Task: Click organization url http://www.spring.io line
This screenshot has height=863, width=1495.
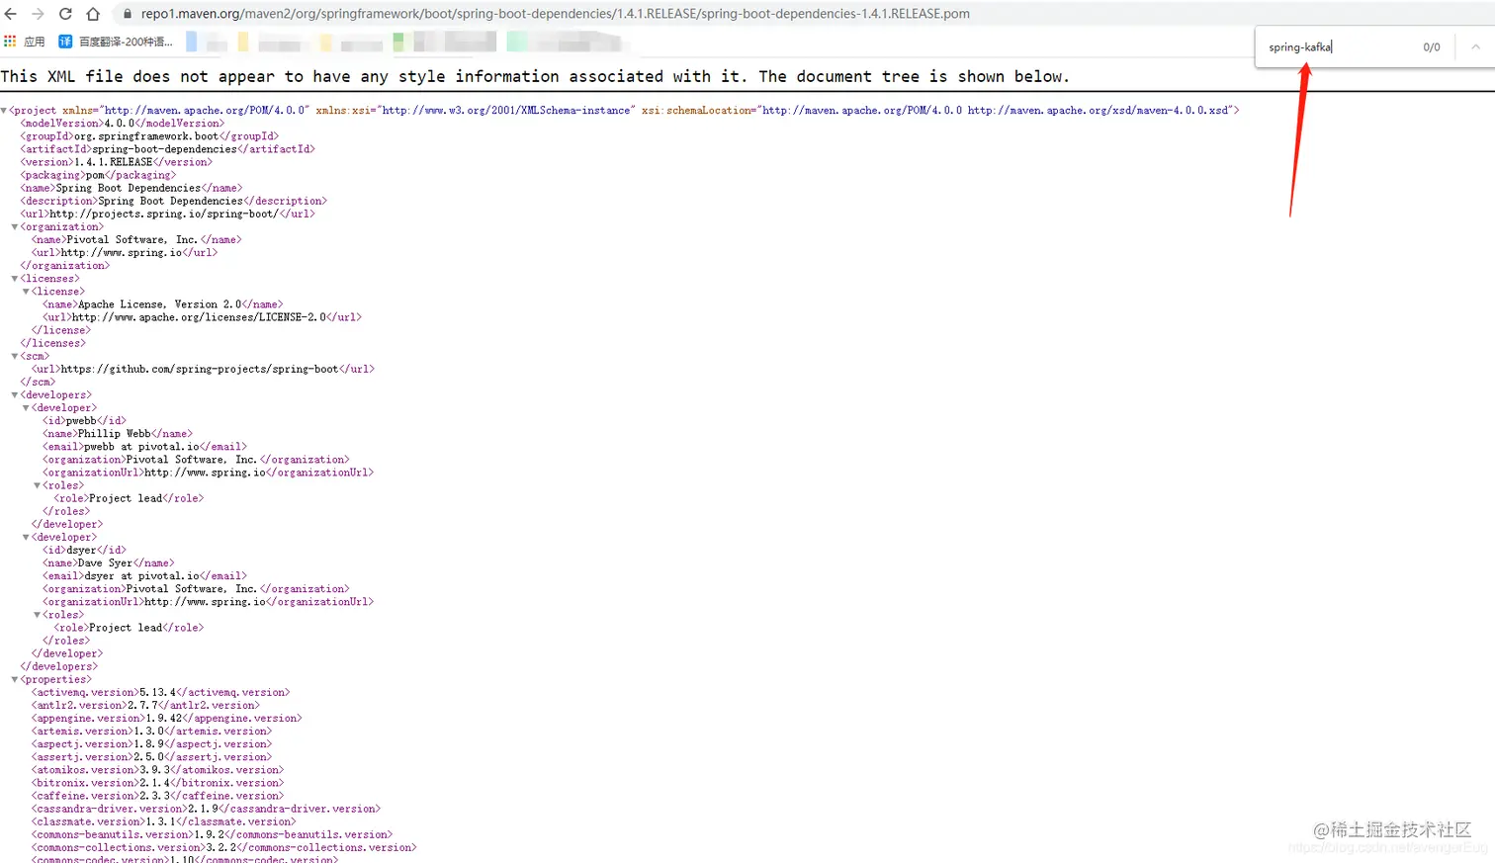Action: (125, 252)
